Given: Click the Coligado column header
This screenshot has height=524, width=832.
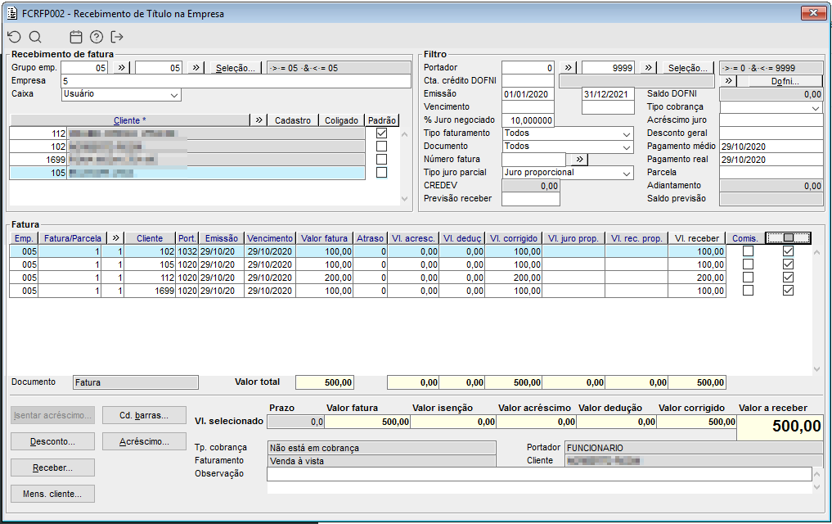Looking at the screenshot, I should 341,120.
